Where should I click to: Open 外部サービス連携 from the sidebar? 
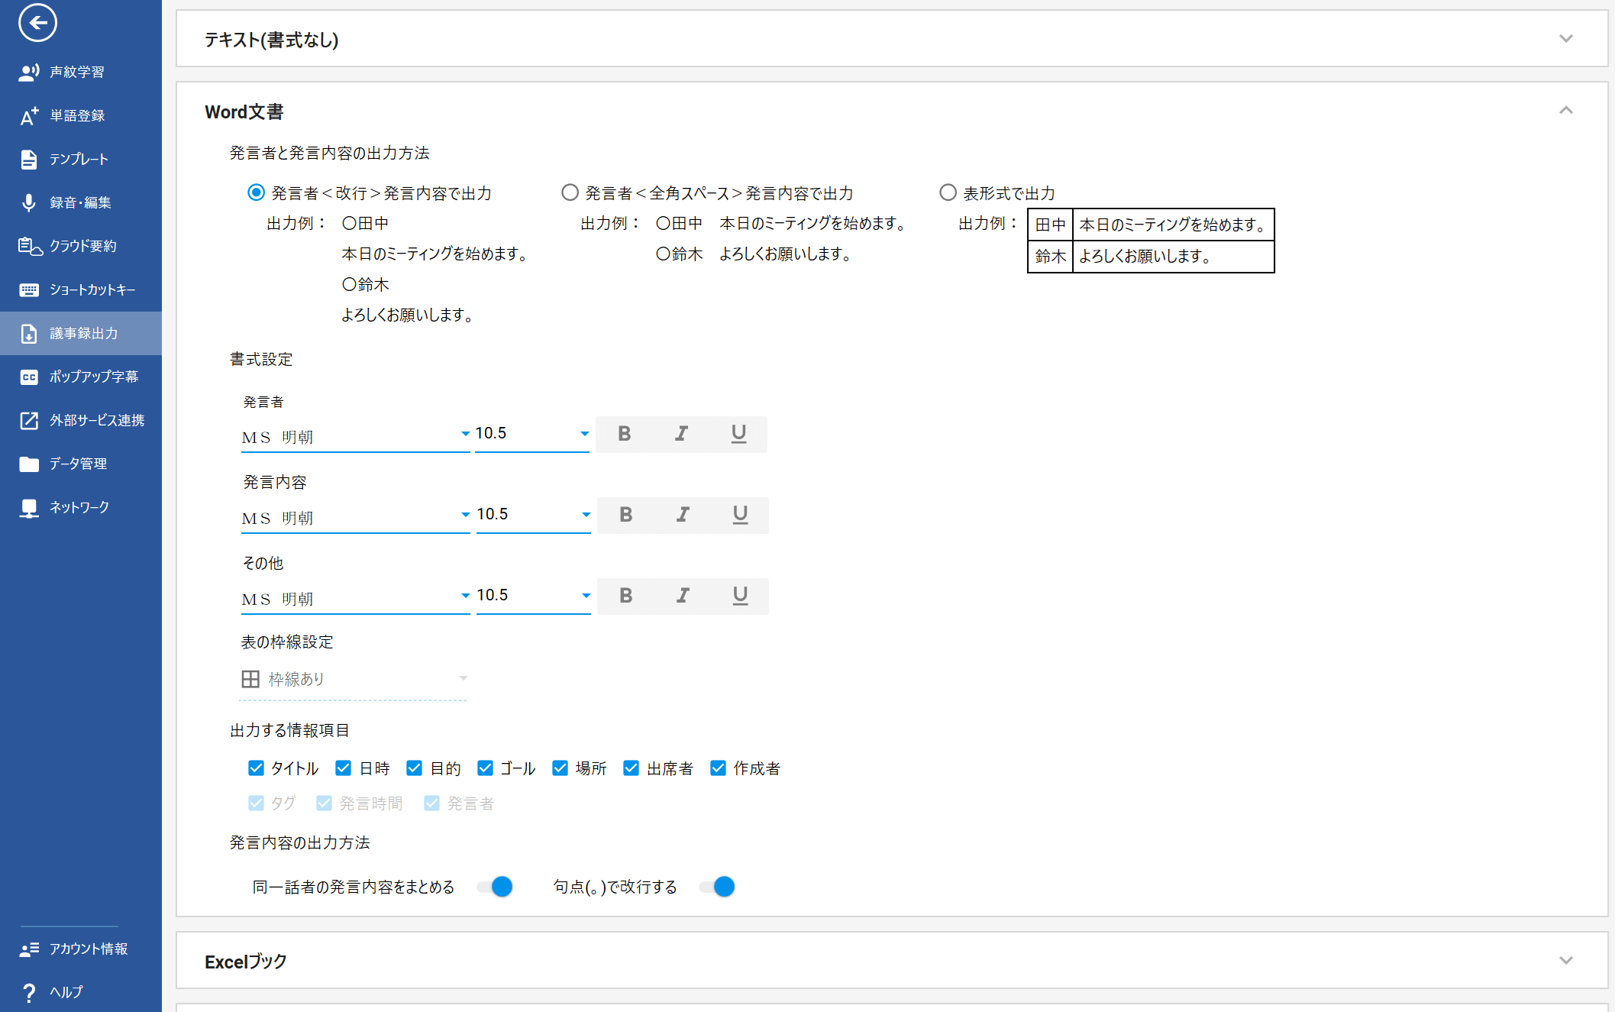96,420
